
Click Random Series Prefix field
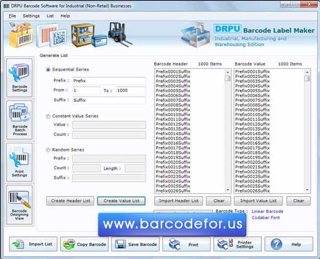109,158
